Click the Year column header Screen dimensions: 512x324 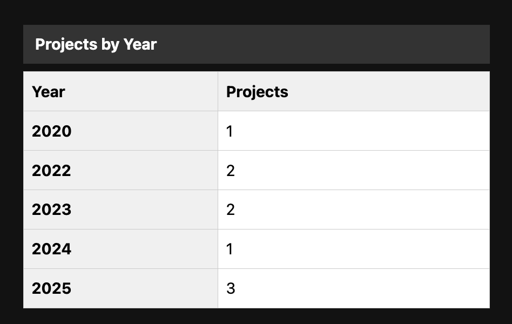point(49,92)
